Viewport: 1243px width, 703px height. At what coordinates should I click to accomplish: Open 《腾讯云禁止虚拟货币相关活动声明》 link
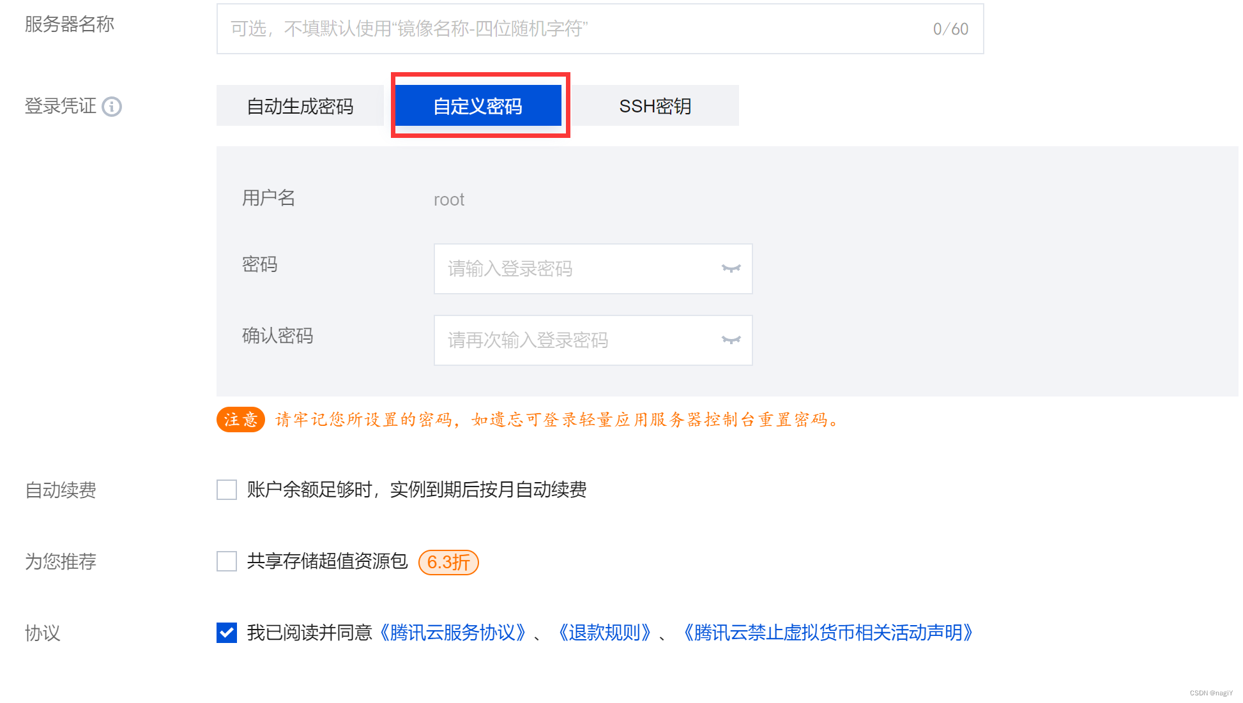828,633
